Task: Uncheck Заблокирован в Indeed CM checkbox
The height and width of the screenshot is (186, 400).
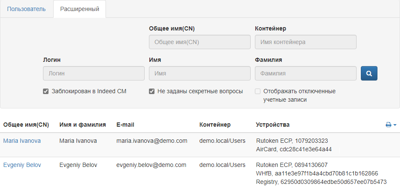Action: click(x=46, y=91)
